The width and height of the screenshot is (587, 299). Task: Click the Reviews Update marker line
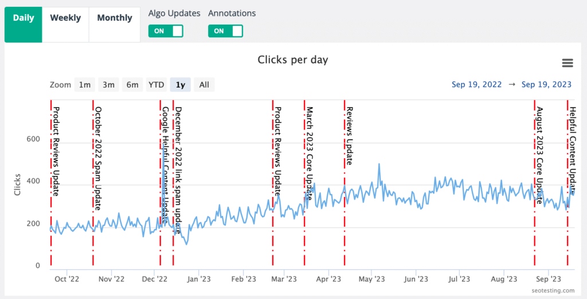345,183
